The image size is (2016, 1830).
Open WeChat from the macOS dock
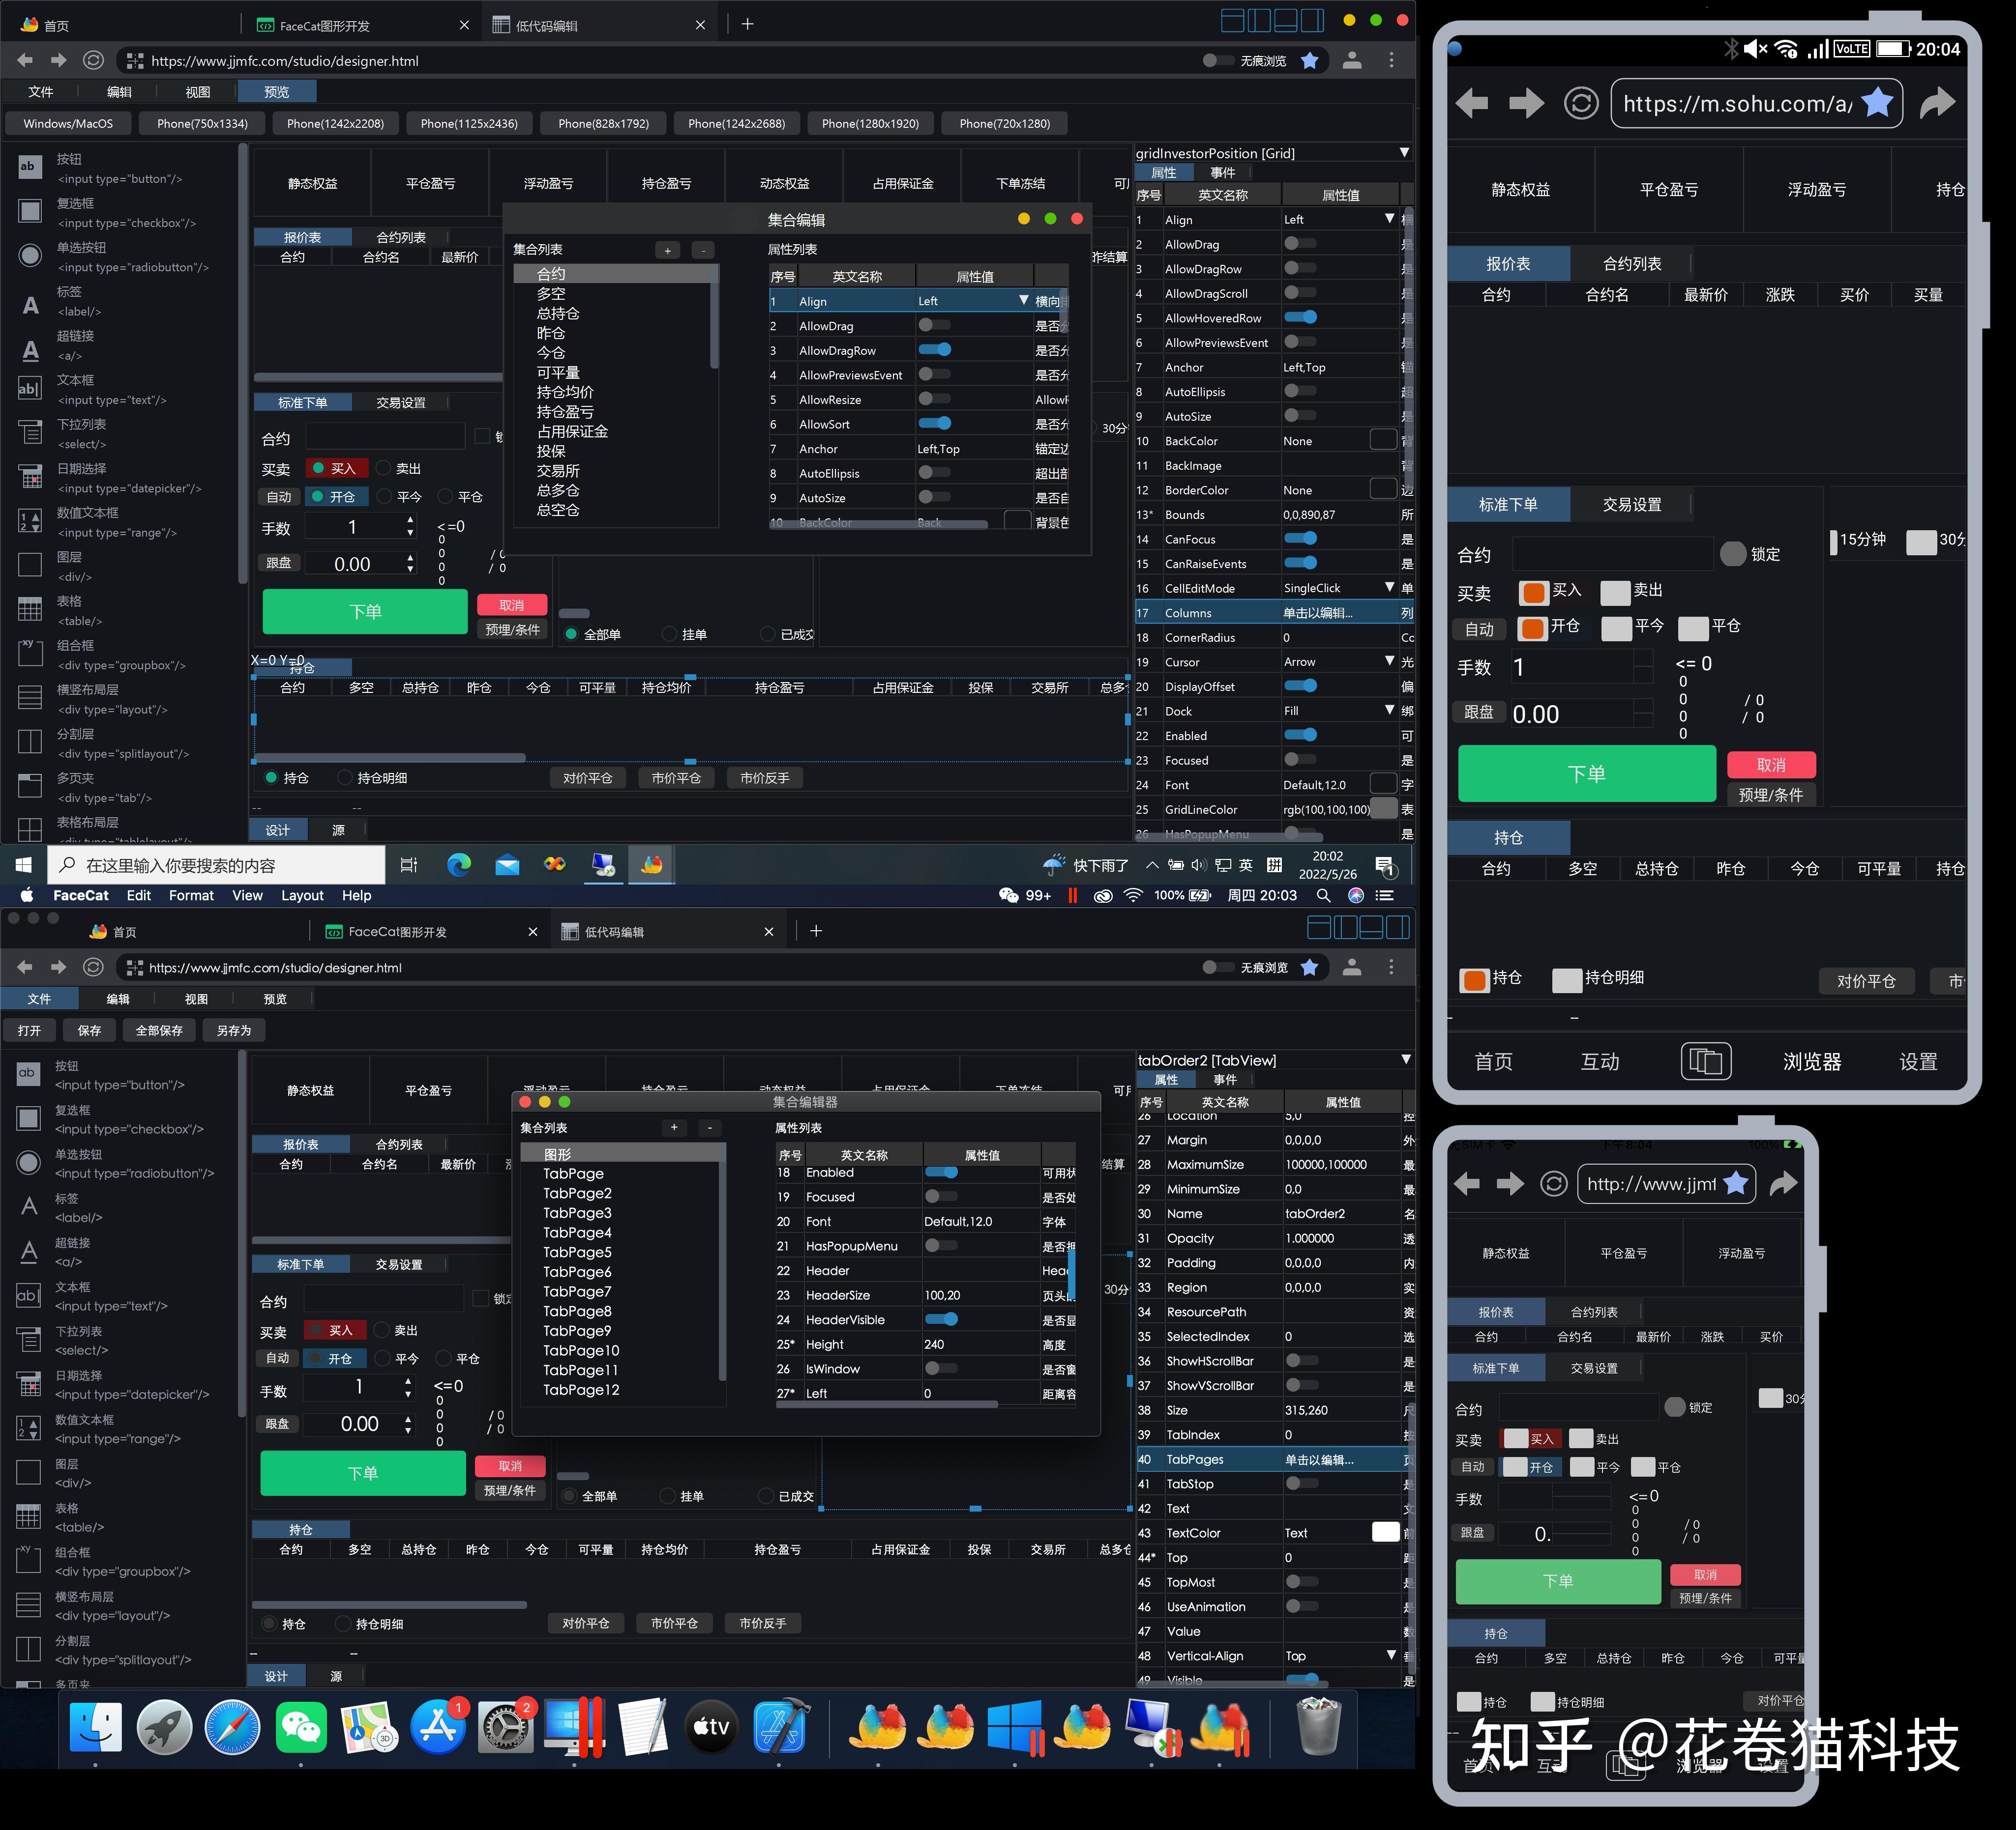coord(301,1727)
